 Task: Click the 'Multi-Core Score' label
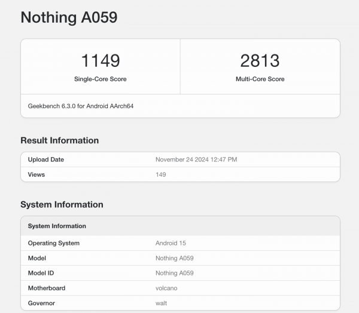(x=260, y=79)
